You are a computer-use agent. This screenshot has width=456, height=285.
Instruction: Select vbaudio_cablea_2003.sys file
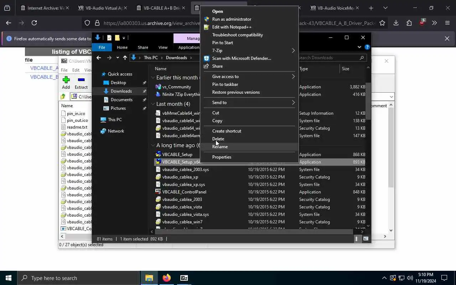point(185,170)
